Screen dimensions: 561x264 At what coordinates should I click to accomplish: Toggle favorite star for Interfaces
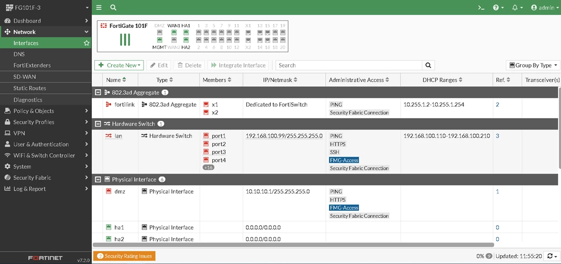coord(86,43)
